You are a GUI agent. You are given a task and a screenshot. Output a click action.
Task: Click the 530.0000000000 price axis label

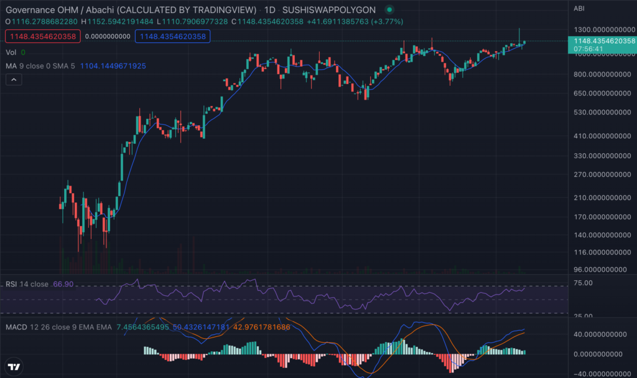[x=602, y=112]
